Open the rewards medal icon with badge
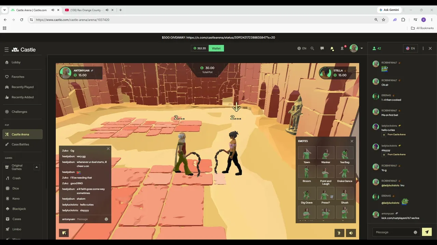437x245 pixels. click(x=342, y=48)
